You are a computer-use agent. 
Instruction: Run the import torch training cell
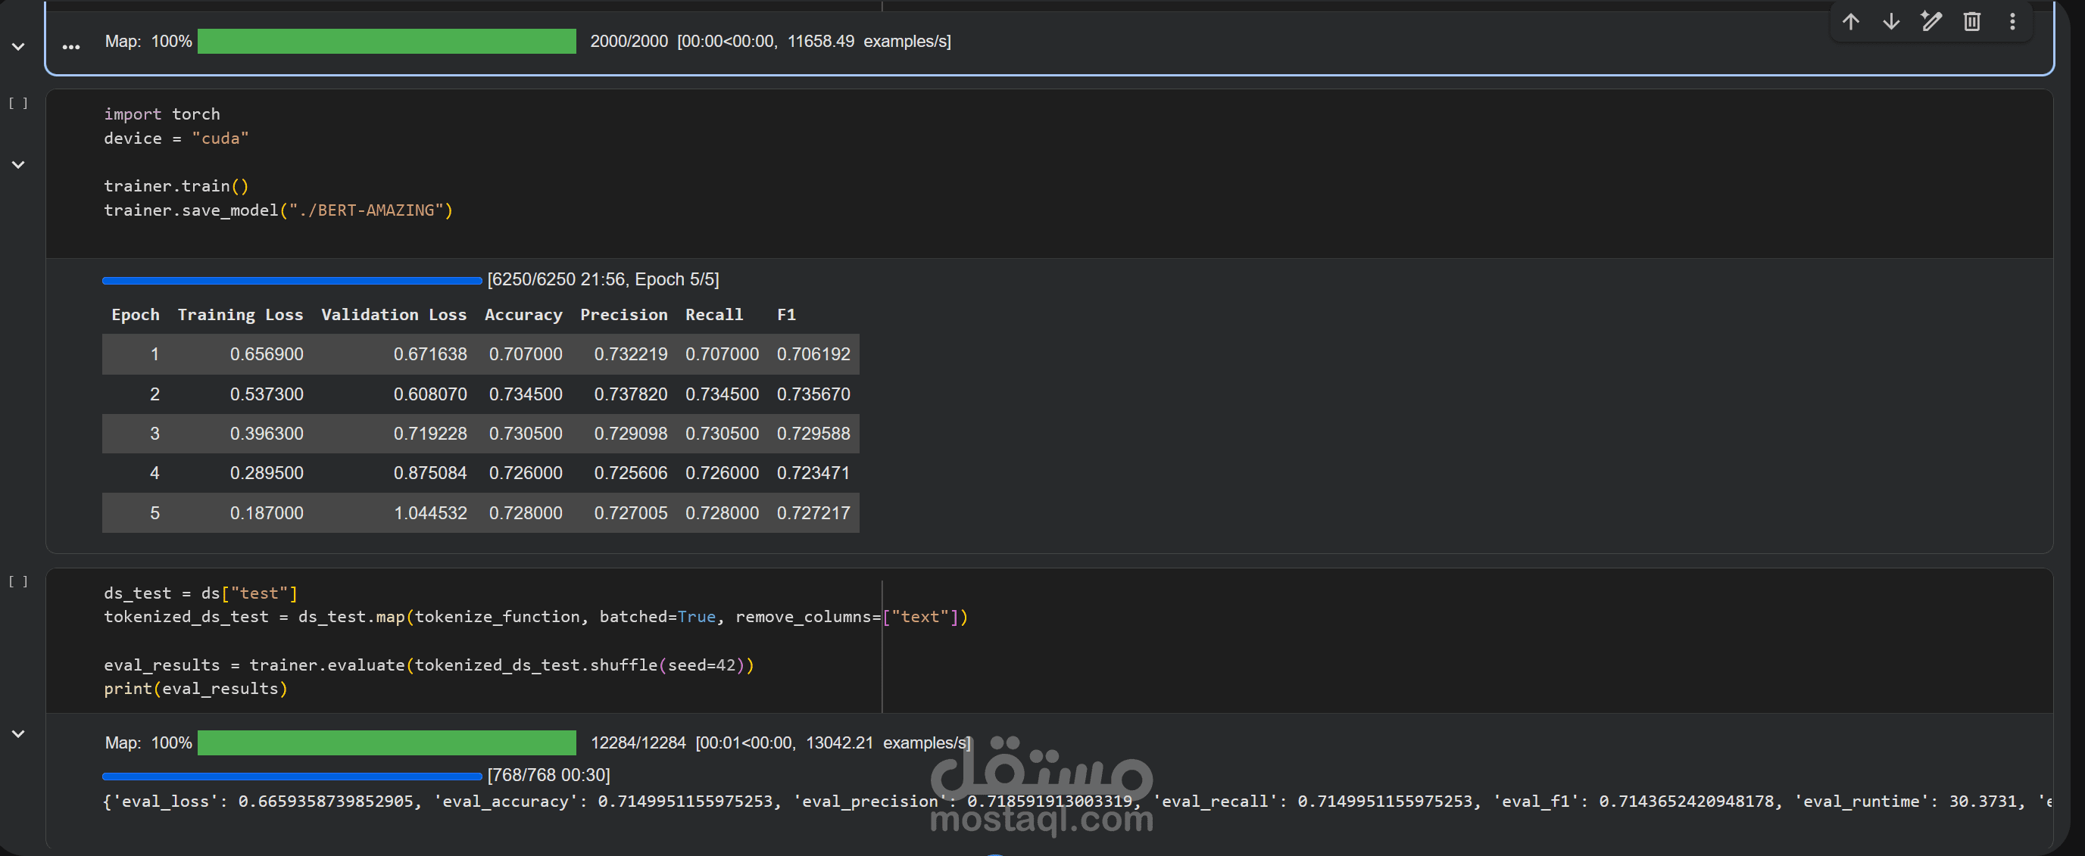point(18,104)
